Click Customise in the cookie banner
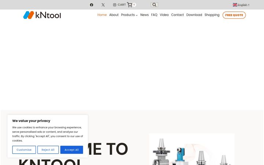This screenshot has height=165, width=264. coord(24,150)
